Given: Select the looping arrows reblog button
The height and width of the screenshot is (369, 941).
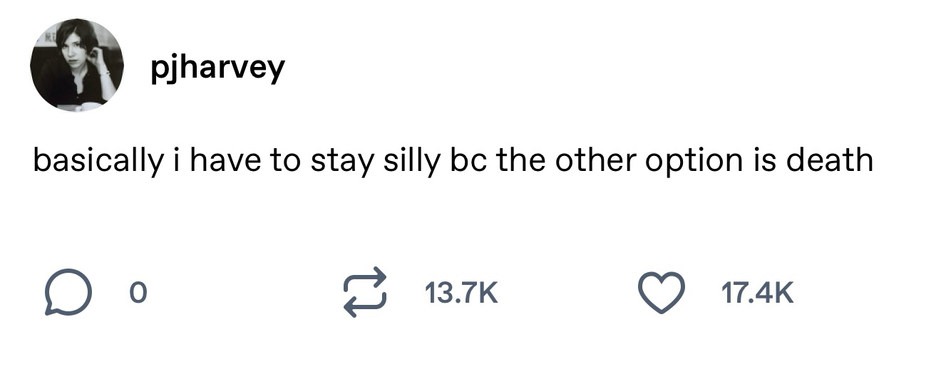Looking at the screenshot, I should click(364, 293).
